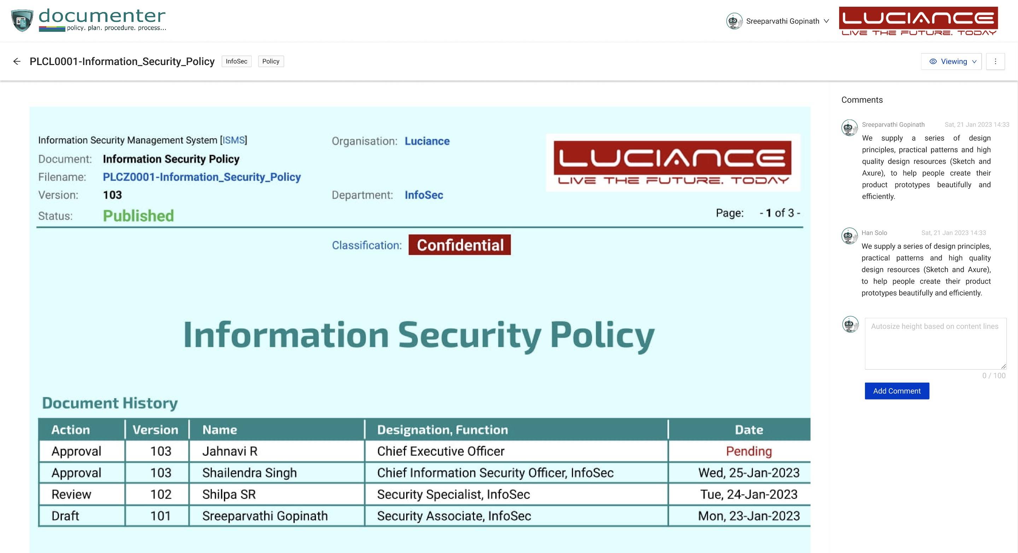
Task: Click the Shilpa SR name cell
Action: (x=277, y=494)
